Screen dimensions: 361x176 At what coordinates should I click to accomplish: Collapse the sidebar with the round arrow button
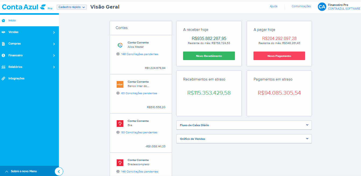click(59, 171)
